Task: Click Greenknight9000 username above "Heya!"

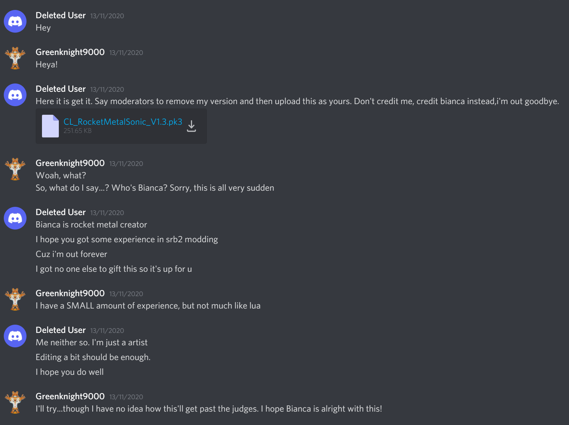Action: point(70,52)
